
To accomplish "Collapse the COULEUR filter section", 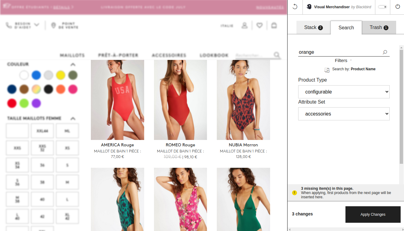I will pyautogui.click(x=73, y=64).
